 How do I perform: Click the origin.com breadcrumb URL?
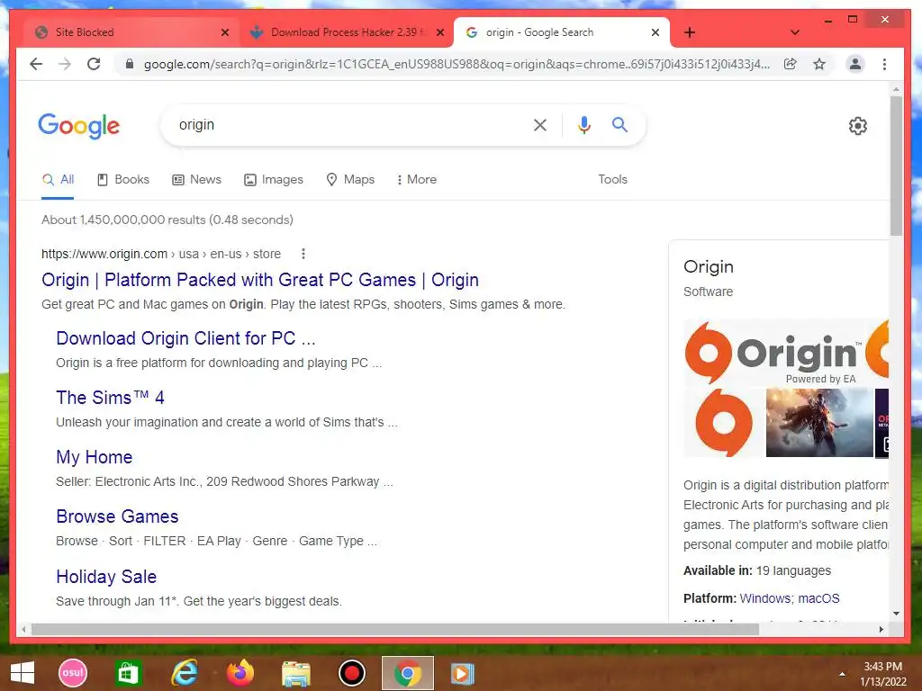click(161, 254)
